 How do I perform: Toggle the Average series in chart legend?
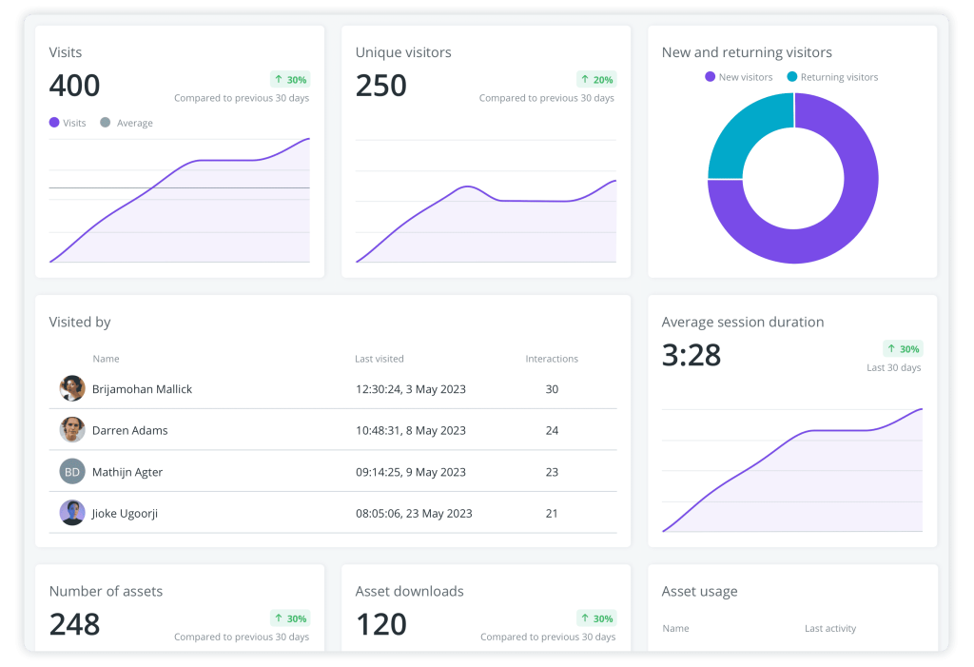(x=127, y=123)
